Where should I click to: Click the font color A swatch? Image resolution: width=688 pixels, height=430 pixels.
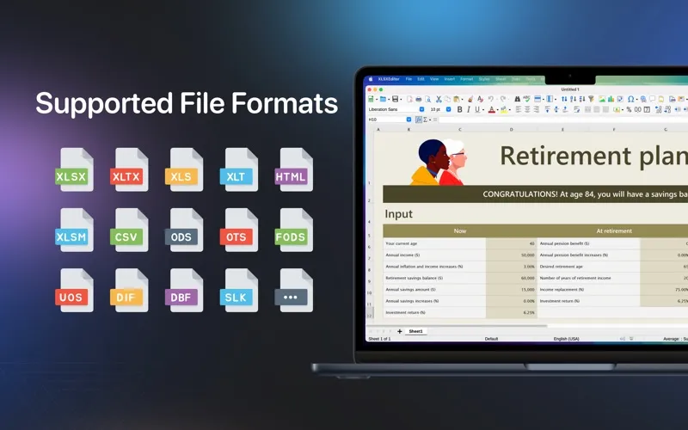coord(492,109)
